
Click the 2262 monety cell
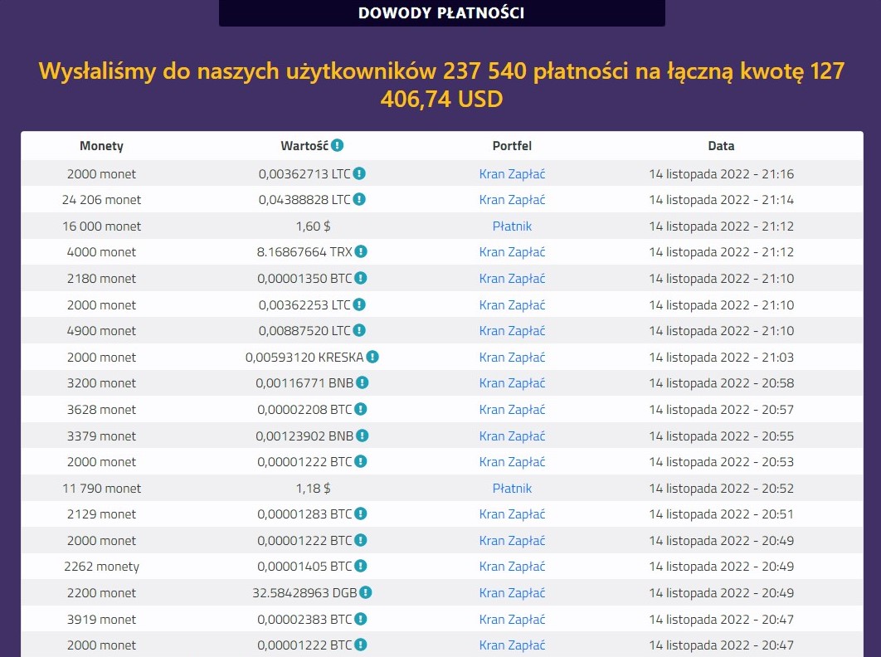(x=102, y=567)
